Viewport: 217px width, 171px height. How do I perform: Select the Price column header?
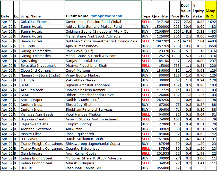pos(175,10)
